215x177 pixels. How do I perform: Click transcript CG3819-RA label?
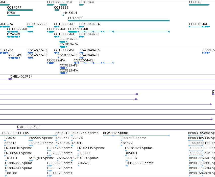coord(69,44)
